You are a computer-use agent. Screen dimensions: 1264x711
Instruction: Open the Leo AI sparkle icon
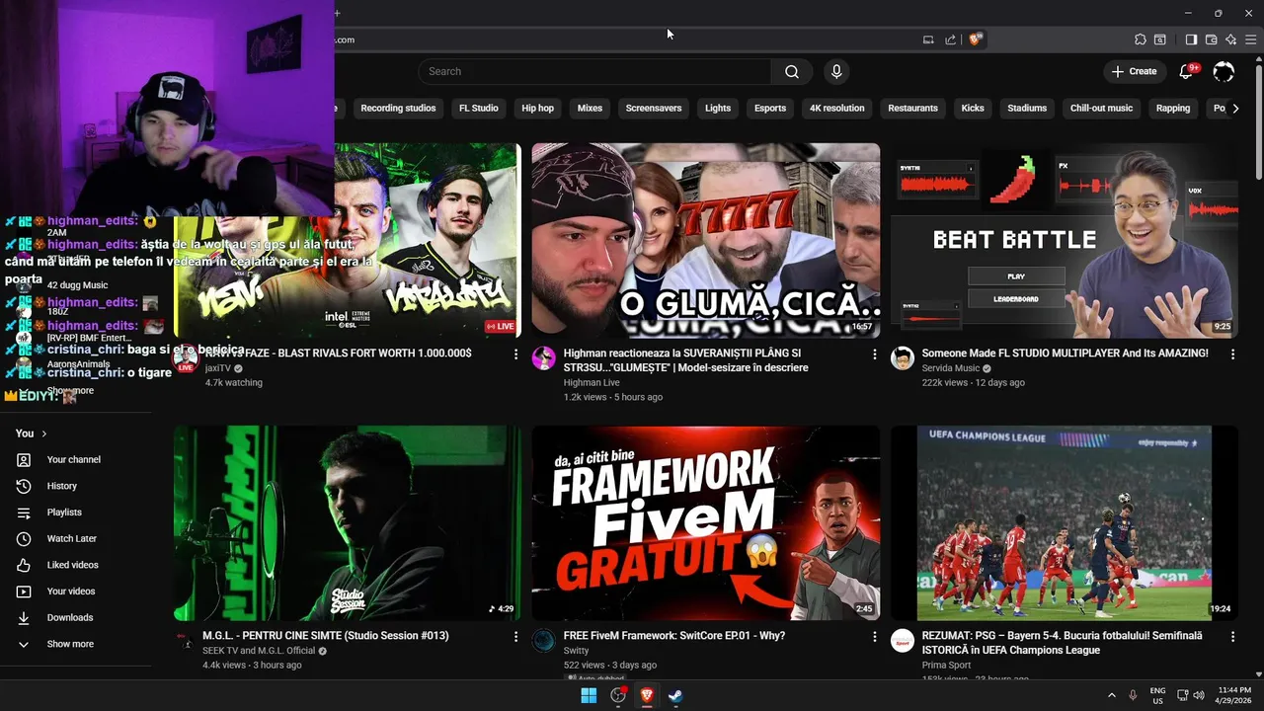(x=1230, y=39)
